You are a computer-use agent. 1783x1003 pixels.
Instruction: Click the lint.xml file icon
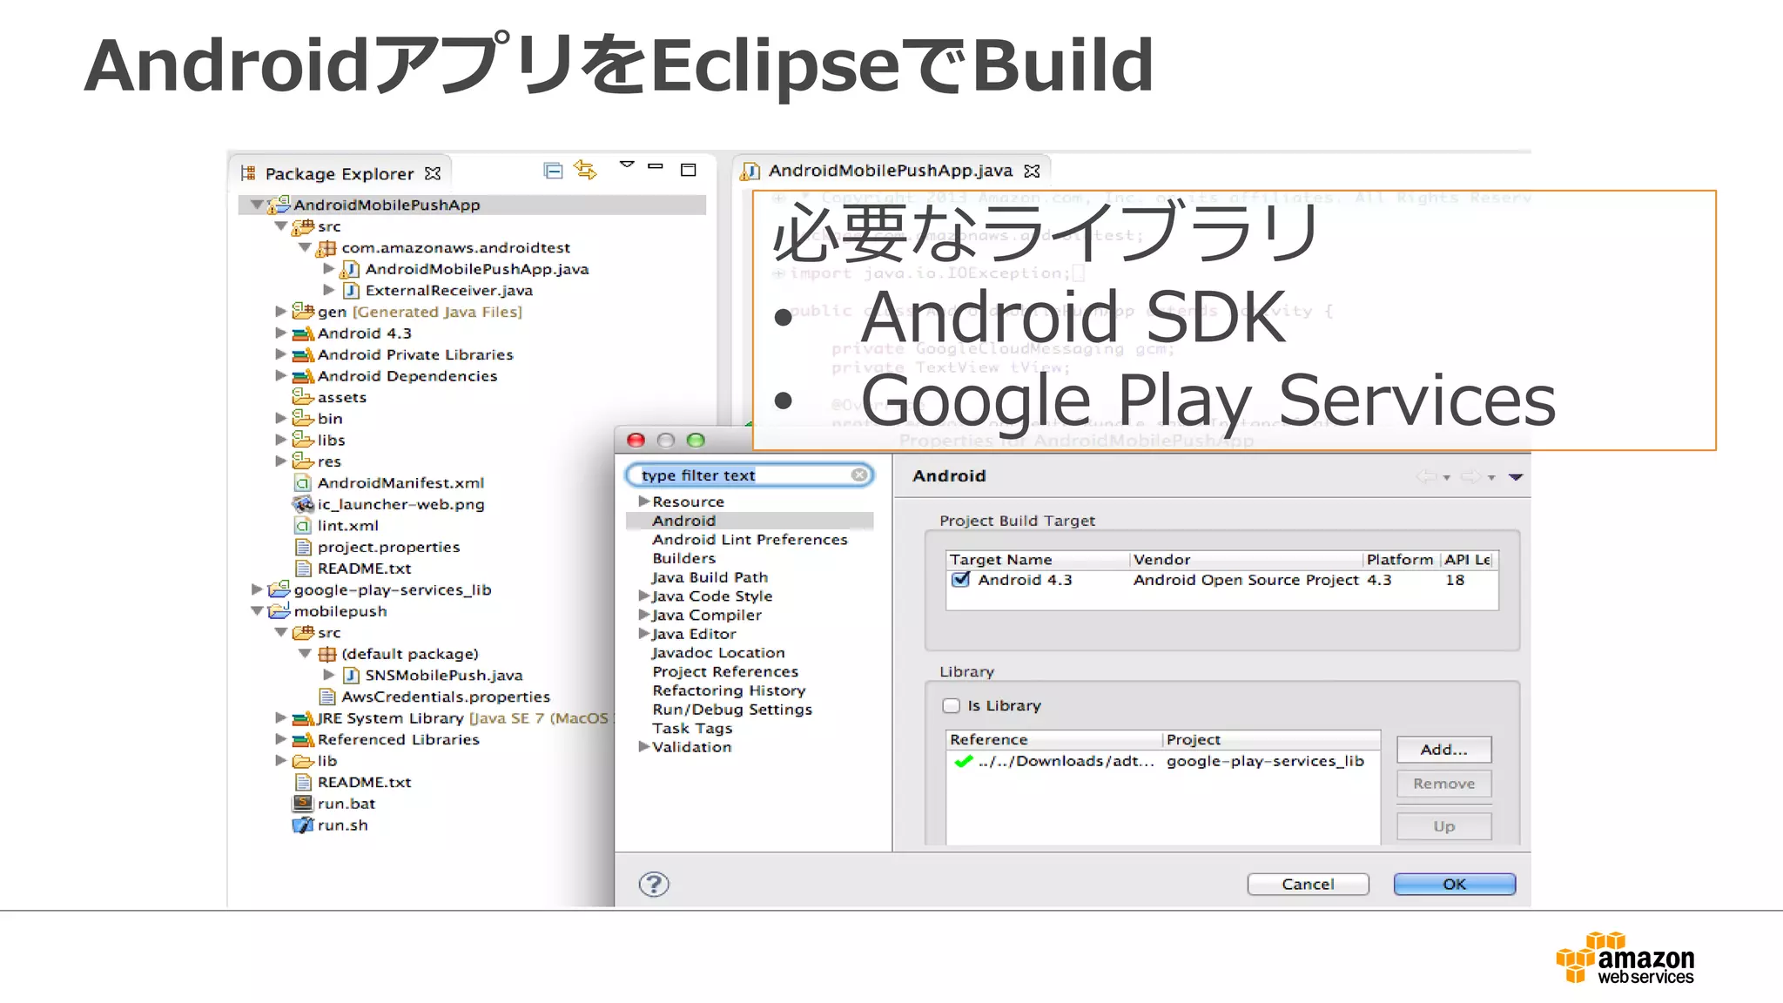point(303,525)
